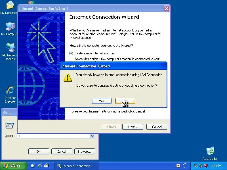
Task: Select Create a new Internet account radio
Action: [71, 53]
